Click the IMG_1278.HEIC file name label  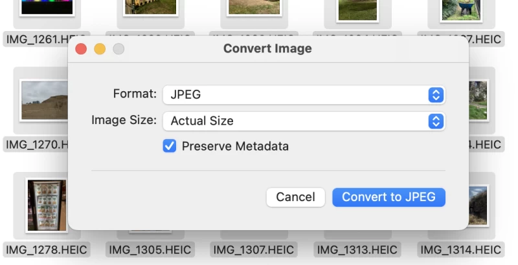tap(46, 249)
